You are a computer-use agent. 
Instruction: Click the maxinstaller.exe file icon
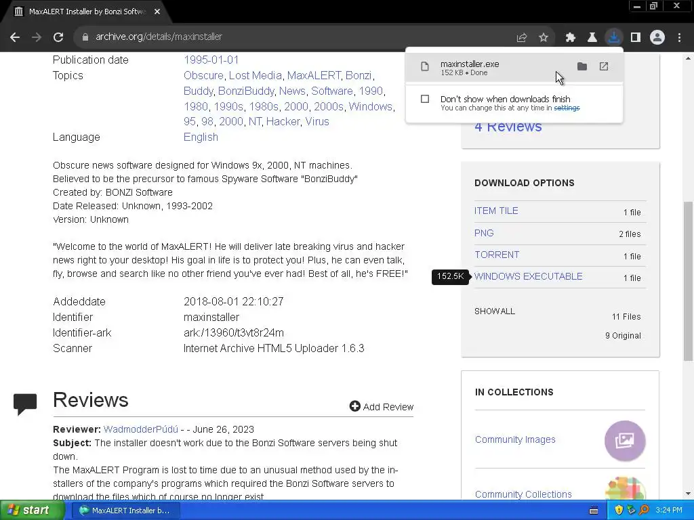[x=425, y=67]
